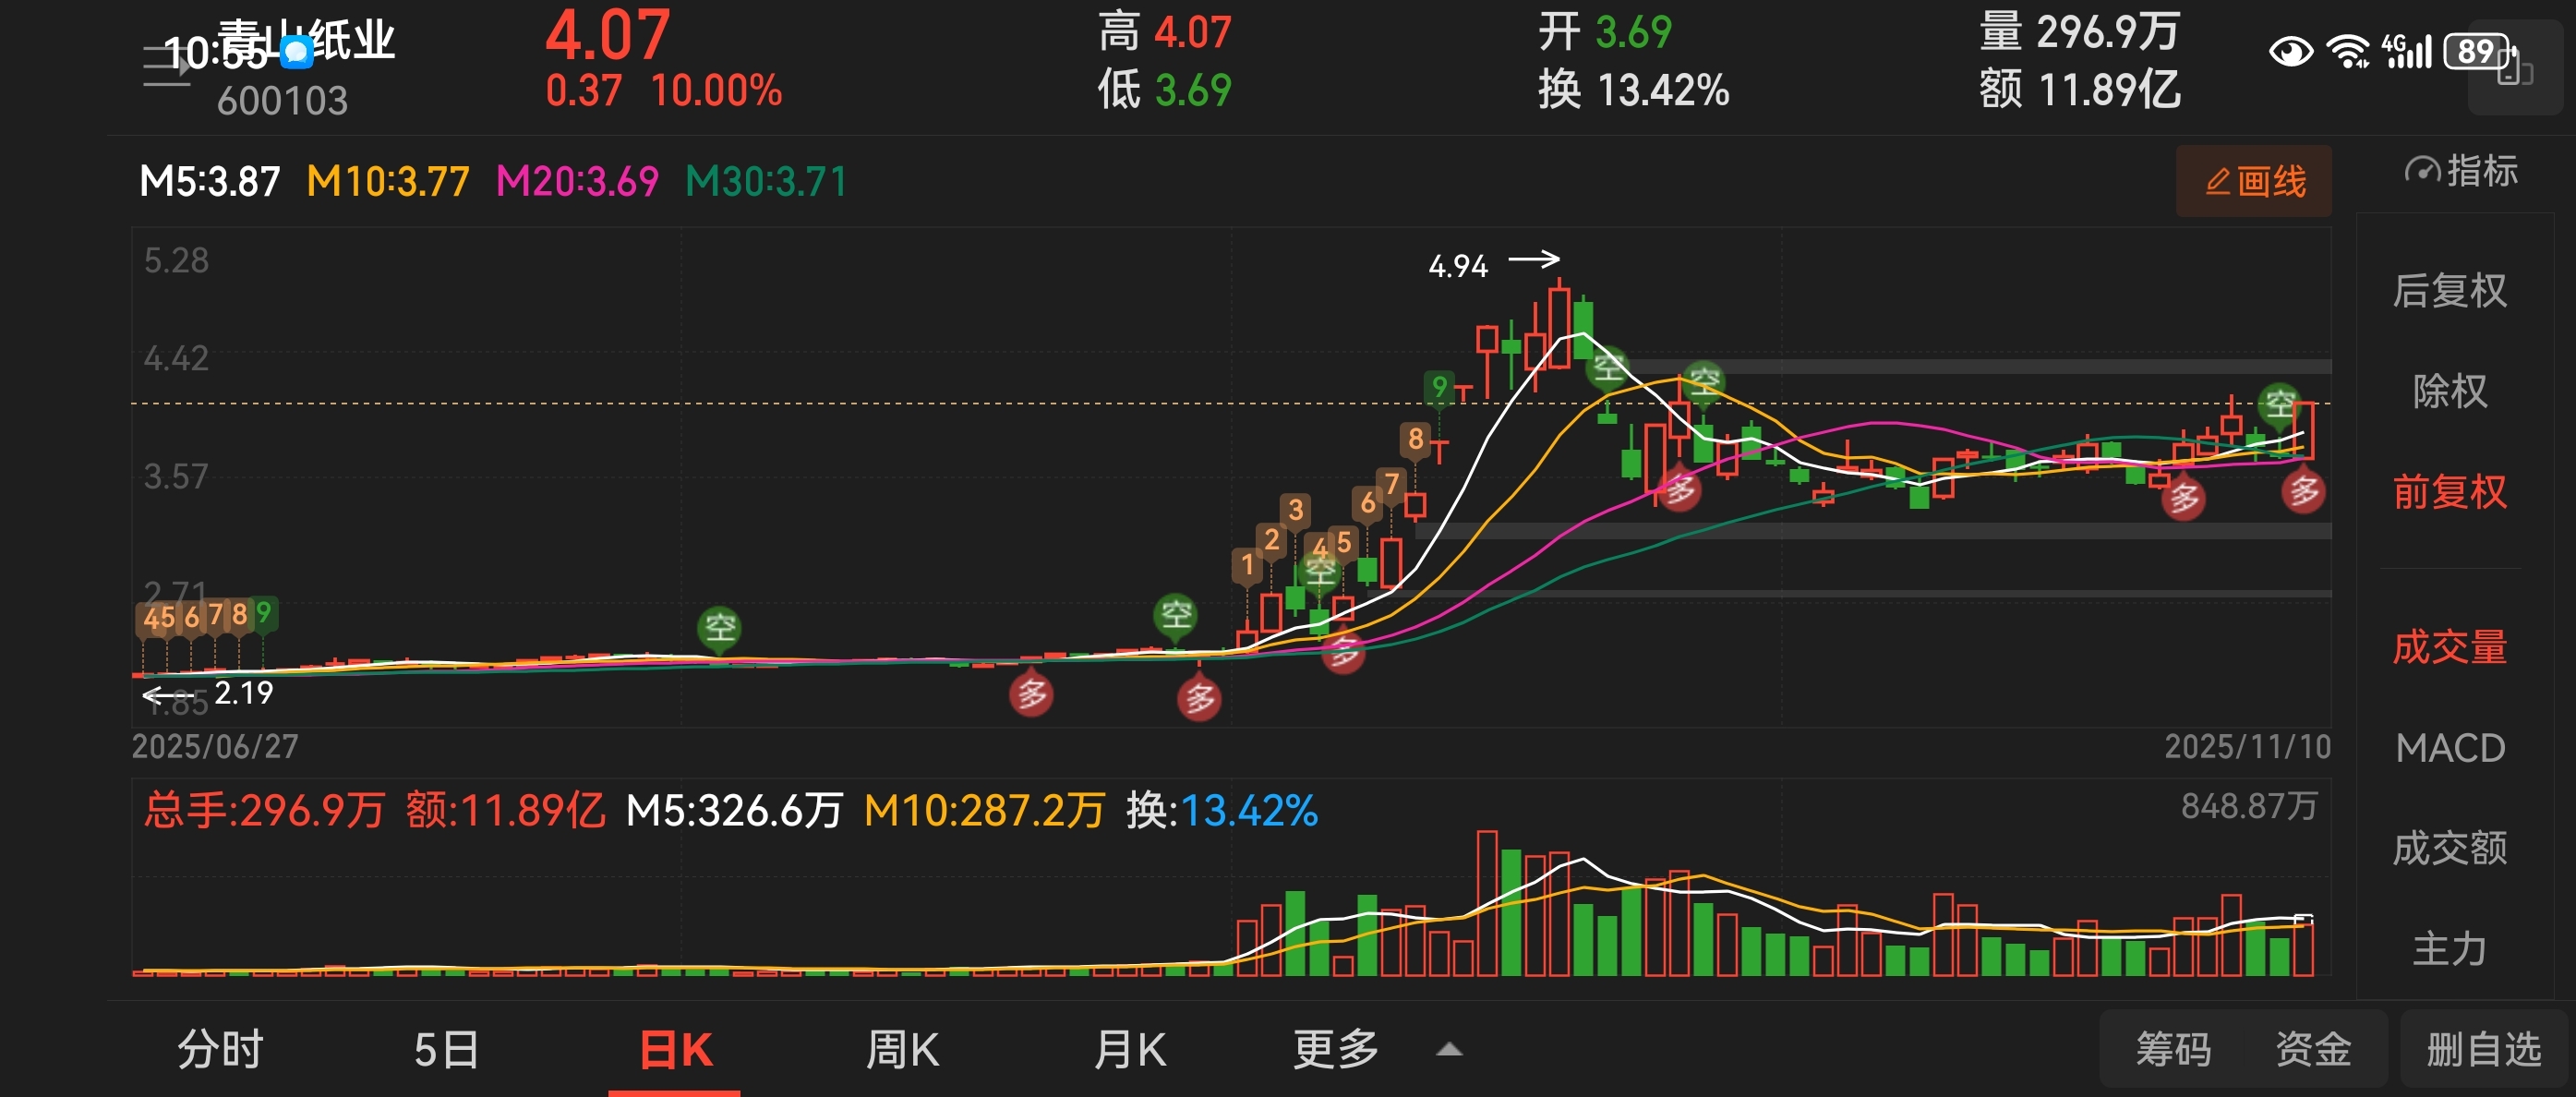This screenshot has height=1097, width=2576.
Task: Select 前复权 adjustment mode
Action: point(2449,492)
